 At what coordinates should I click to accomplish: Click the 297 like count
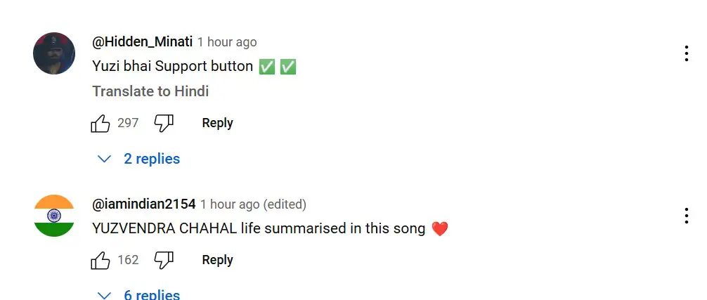pyautogui.click(x=128, y=124)
